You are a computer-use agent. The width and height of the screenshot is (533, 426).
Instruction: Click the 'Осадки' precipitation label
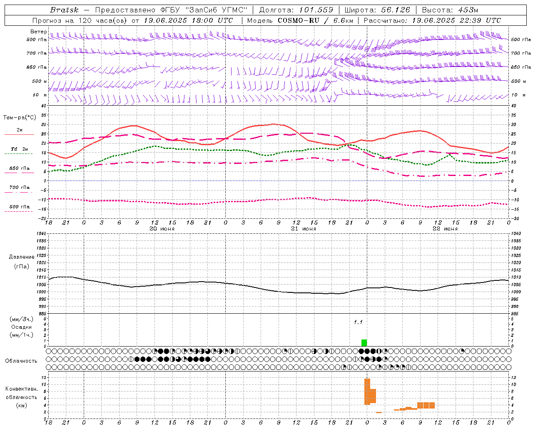22,327
